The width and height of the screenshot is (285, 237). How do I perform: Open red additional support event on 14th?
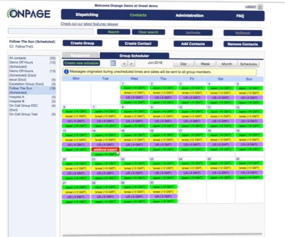click(x=105, y=150)
